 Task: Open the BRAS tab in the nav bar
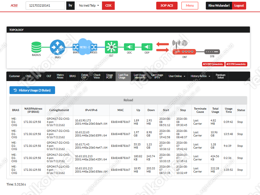click(72, 76)
